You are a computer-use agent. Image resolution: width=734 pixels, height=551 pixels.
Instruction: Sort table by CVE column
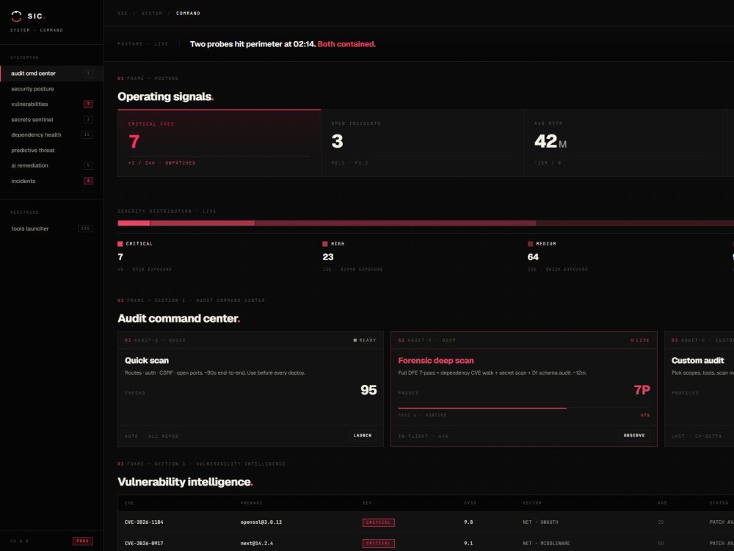129,503
